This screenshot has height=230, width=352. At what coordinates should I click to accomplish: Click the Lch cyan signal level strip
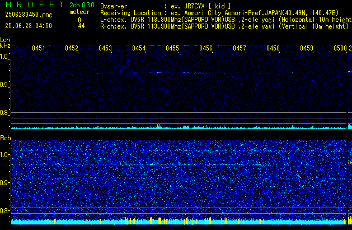(179, 127)
